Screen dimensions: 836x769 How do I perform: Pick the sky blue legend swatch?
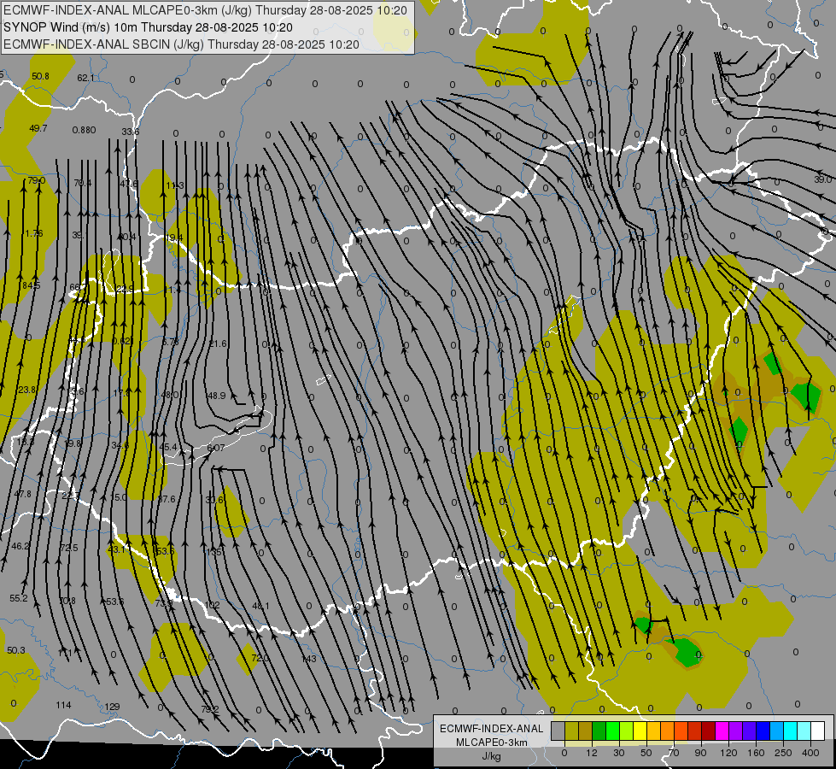(x=777, y=731)
